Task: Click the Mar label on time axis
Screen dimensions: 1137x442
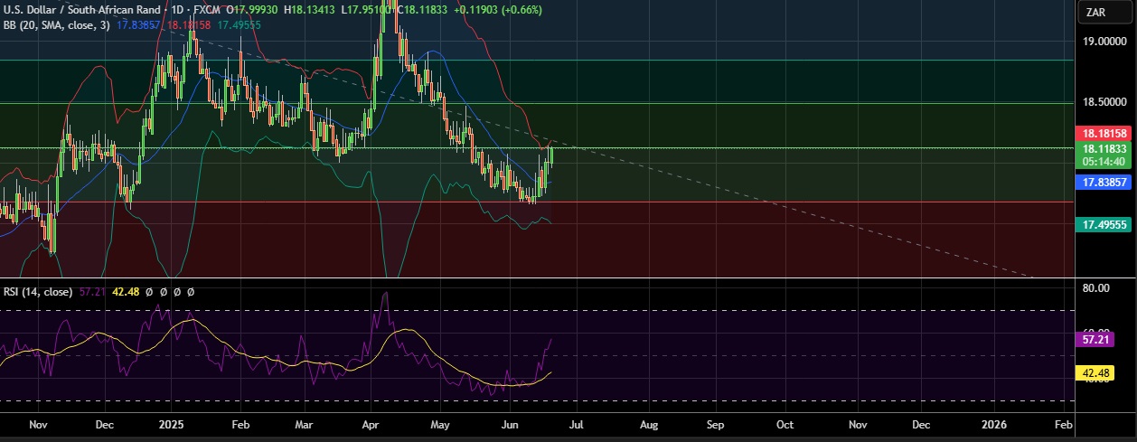Action: click(x=304, y=424)
